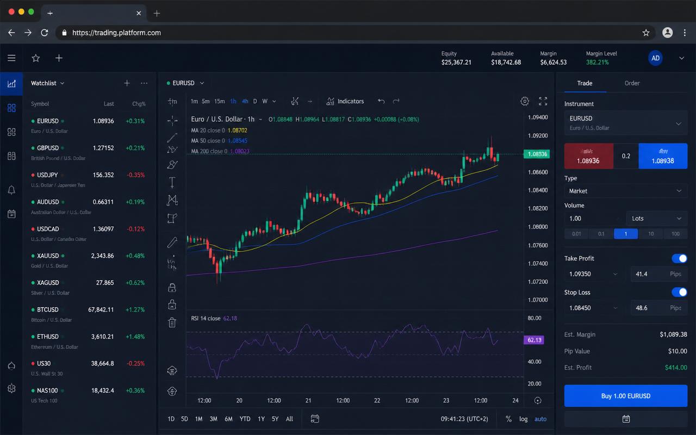The width and height of the screenshot is (696, 435).
Task: Select the brush drawing tool
Action: pos(172,165)
